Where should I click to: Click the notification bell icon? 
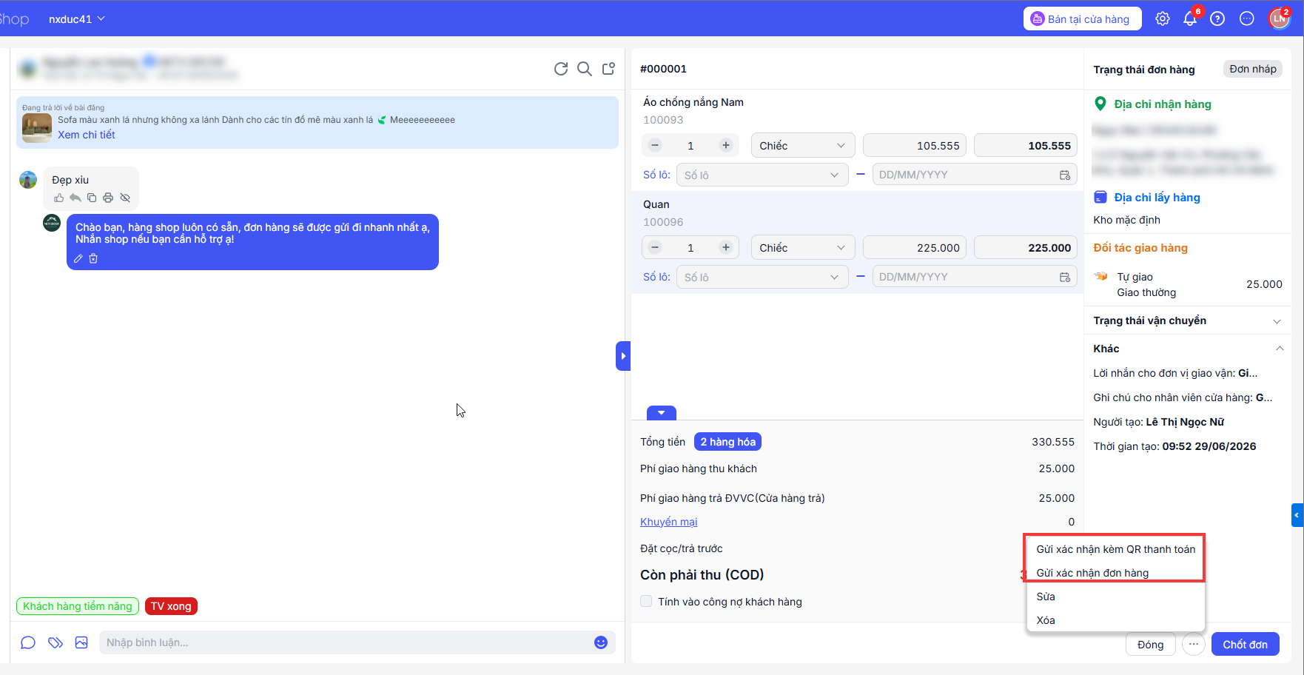(x=1190, y=19)
